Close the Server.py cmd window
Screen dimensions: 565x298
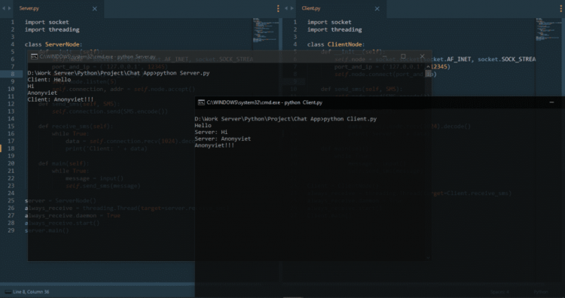click(x=423, y=56)
